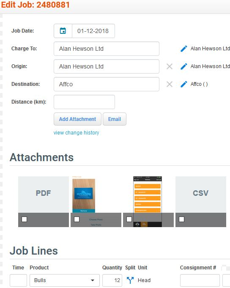Click the Destination edit pencil for Affco
Image resolution: width=230 pixels, height=288 pixels.
(184, 84)
